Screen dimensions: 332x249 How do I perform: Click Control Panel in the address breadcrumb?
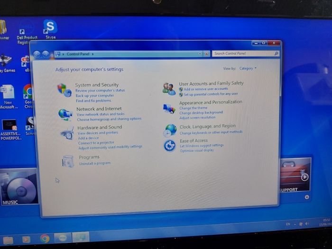[x=78, y=54]
